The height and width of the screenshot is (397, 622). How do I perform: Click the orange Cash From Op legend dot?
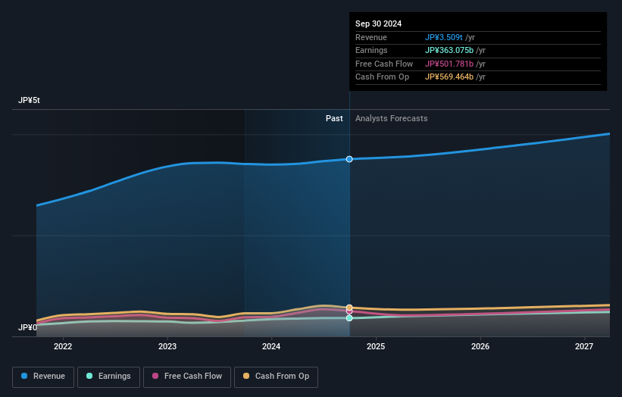pos(246,376)
